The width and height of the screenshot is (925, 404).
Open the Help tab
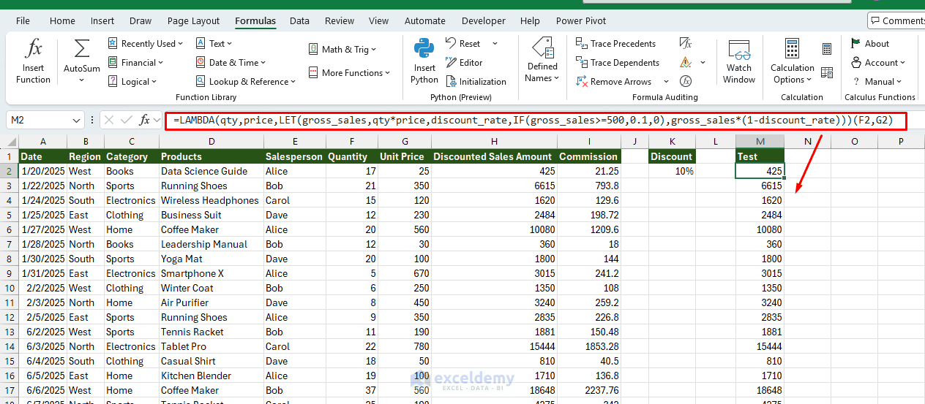[530, 21]
